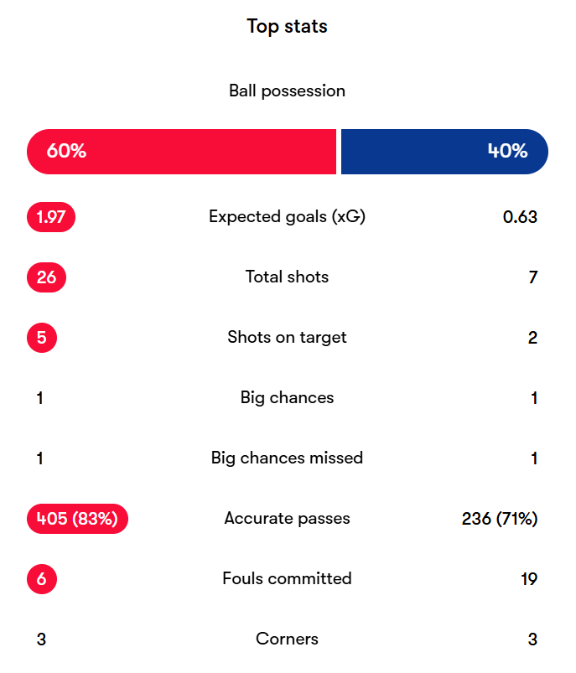Image resolution: width=576 pixels, height=673 pixels.
Task: Click the Ball possession label
Action: click(287, 91)
